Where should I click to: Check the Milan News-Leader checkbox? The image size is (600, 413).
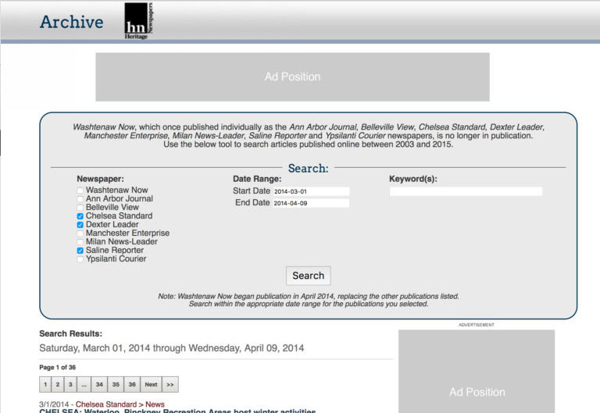(80, 242)
